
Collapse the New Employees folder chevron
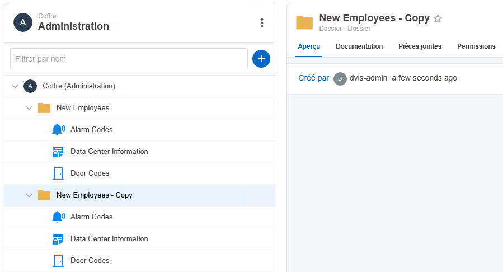(29, 108)
